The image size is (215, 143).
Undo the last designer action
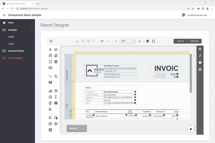click(102, 41)
